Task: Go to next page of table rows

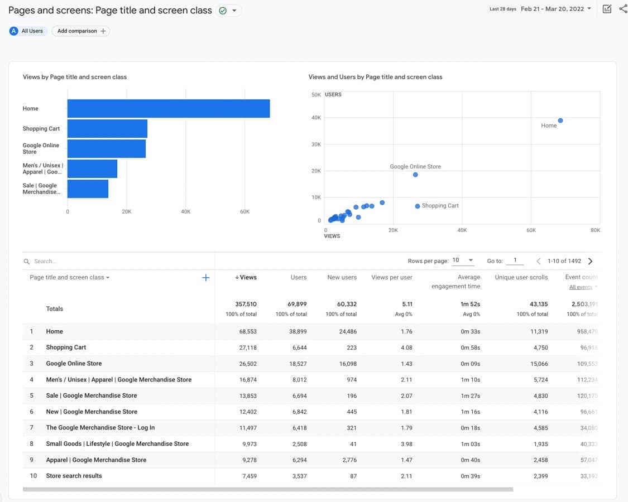Action: (x=590, y=261)
